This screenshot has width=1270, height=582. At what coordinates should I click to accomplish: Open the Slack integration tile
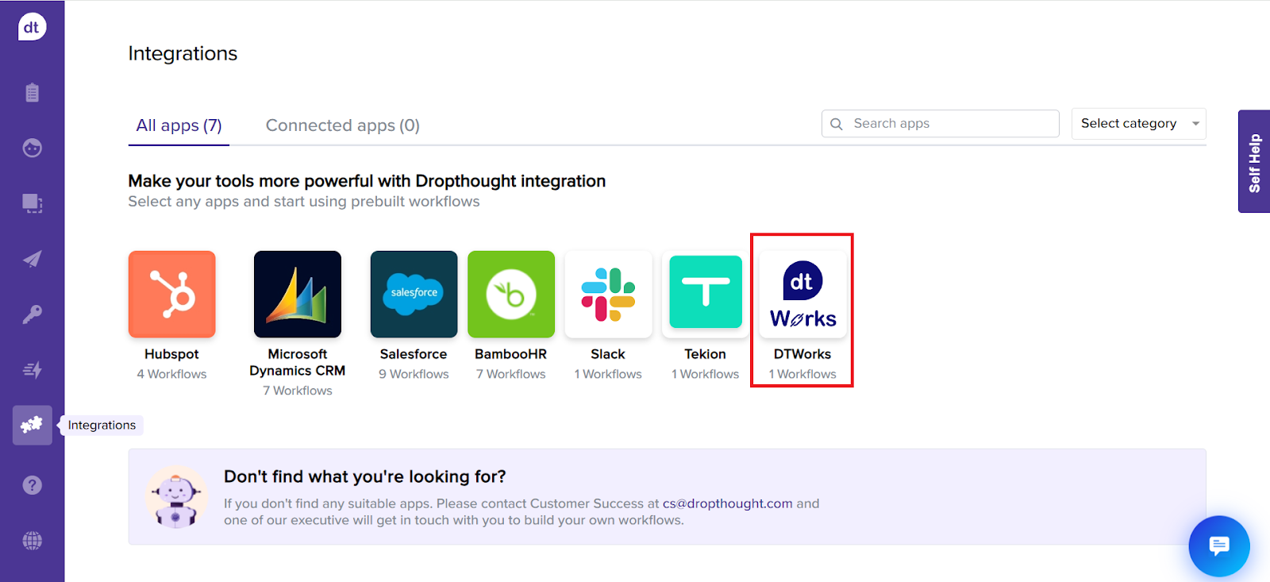click(x=608, y=295)
